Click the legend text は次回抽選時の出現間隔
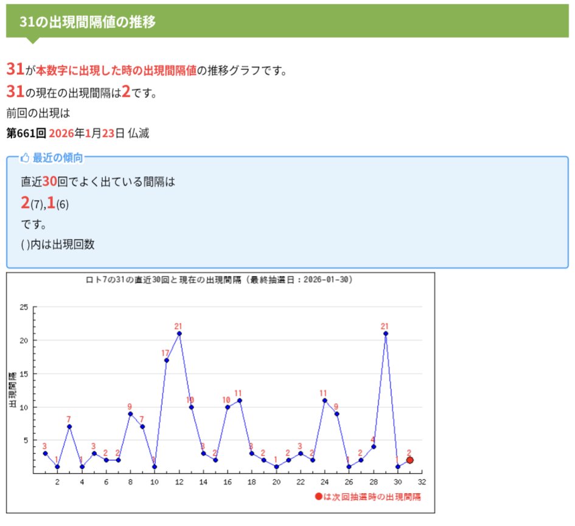This screenshot has height=526, width=575. click(x=372, y=497)
